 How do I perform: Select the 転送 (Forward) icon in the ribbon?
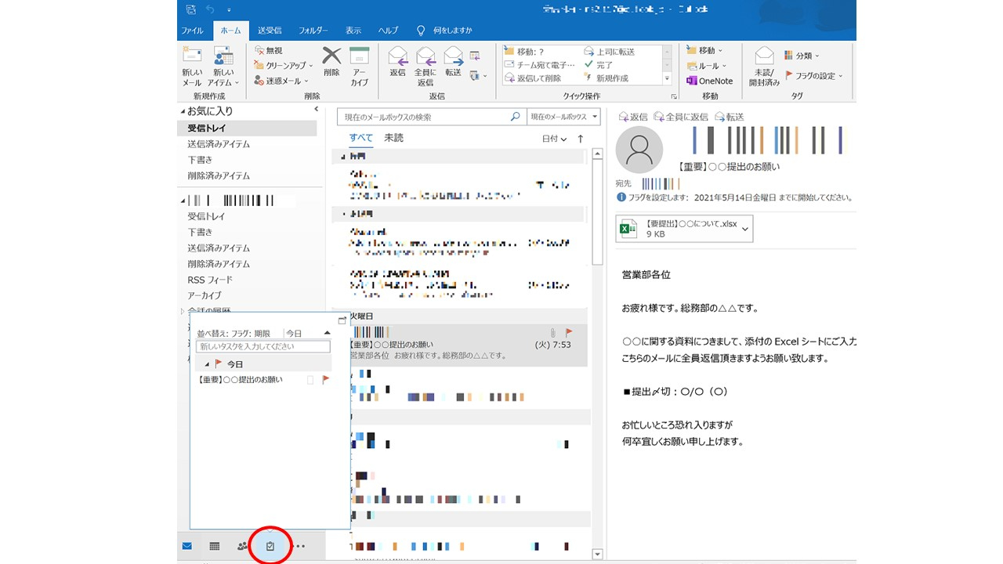pos(453,63)
